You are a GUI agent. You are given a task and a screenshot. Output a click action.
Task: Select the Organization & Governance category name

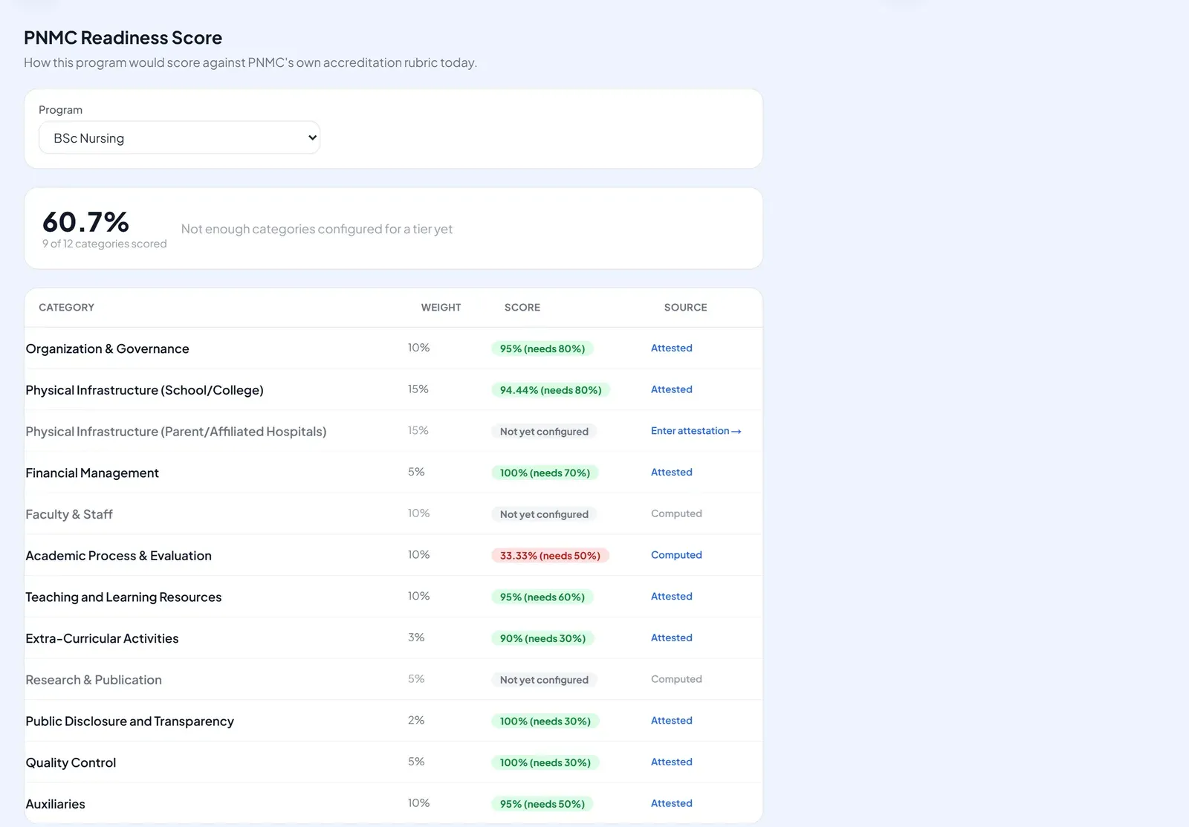[108, 348]
